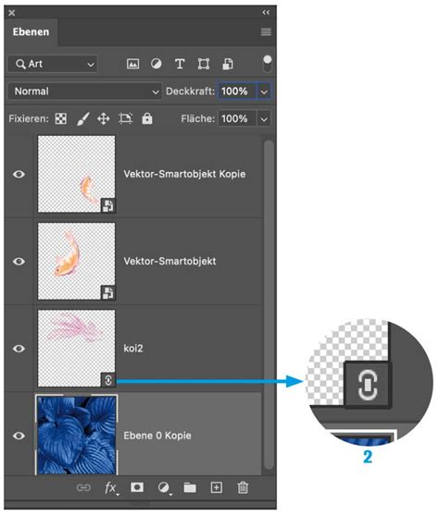Open the Normal blend mode dropdown
The width and height of the screenshot is (439, 516).
click(84, 92)
